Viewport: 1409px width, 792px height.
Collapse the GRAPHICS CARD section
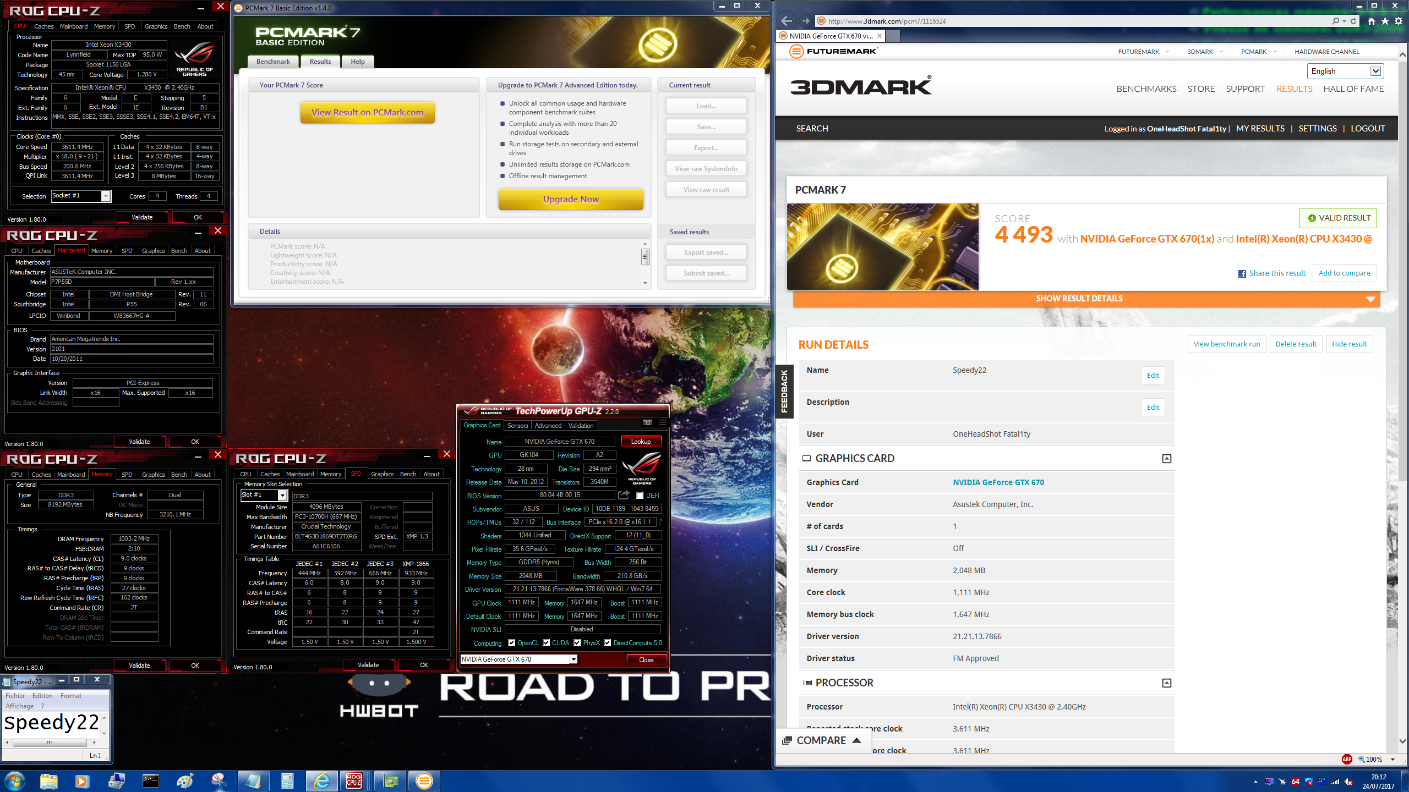1166,459
